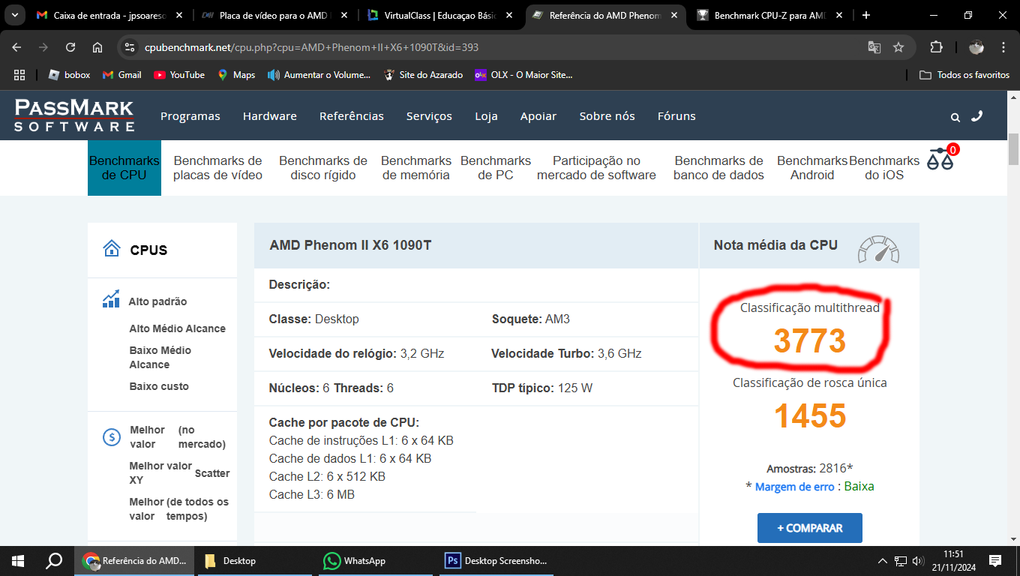Select Benchmarks de placas de vídeo tab

tap(217, 168)
